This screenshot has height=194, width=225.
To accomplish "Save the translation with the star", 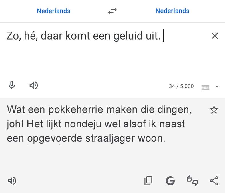I will [214, 110].
